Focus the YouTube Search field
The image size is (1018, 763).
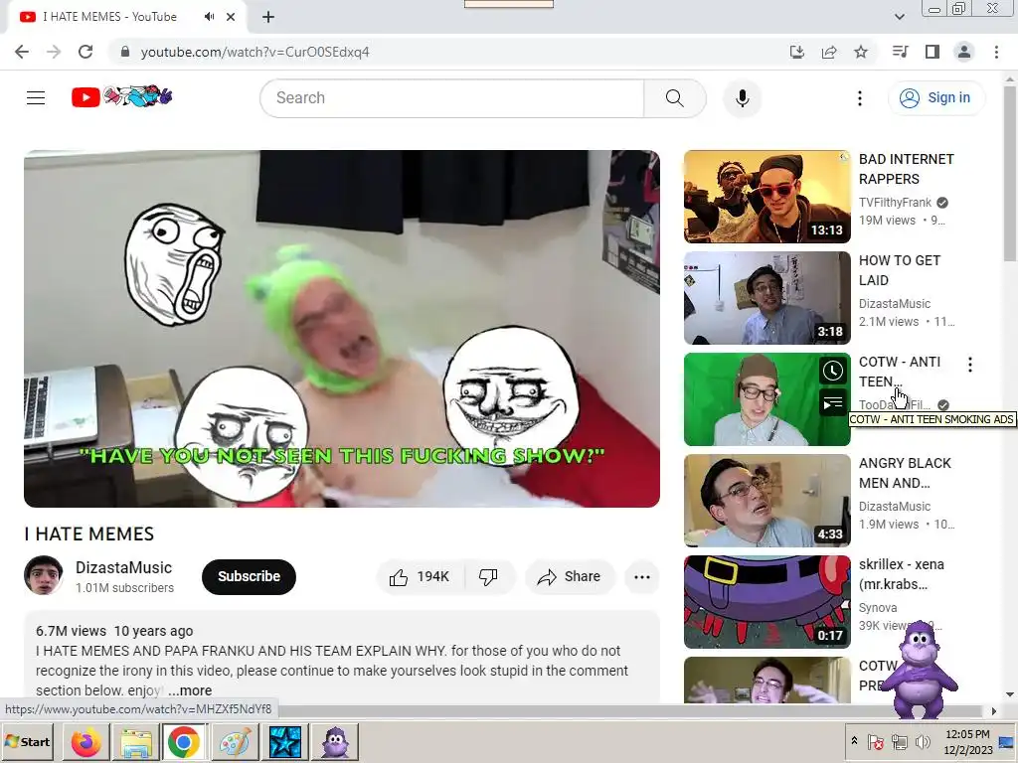(452, 98)
